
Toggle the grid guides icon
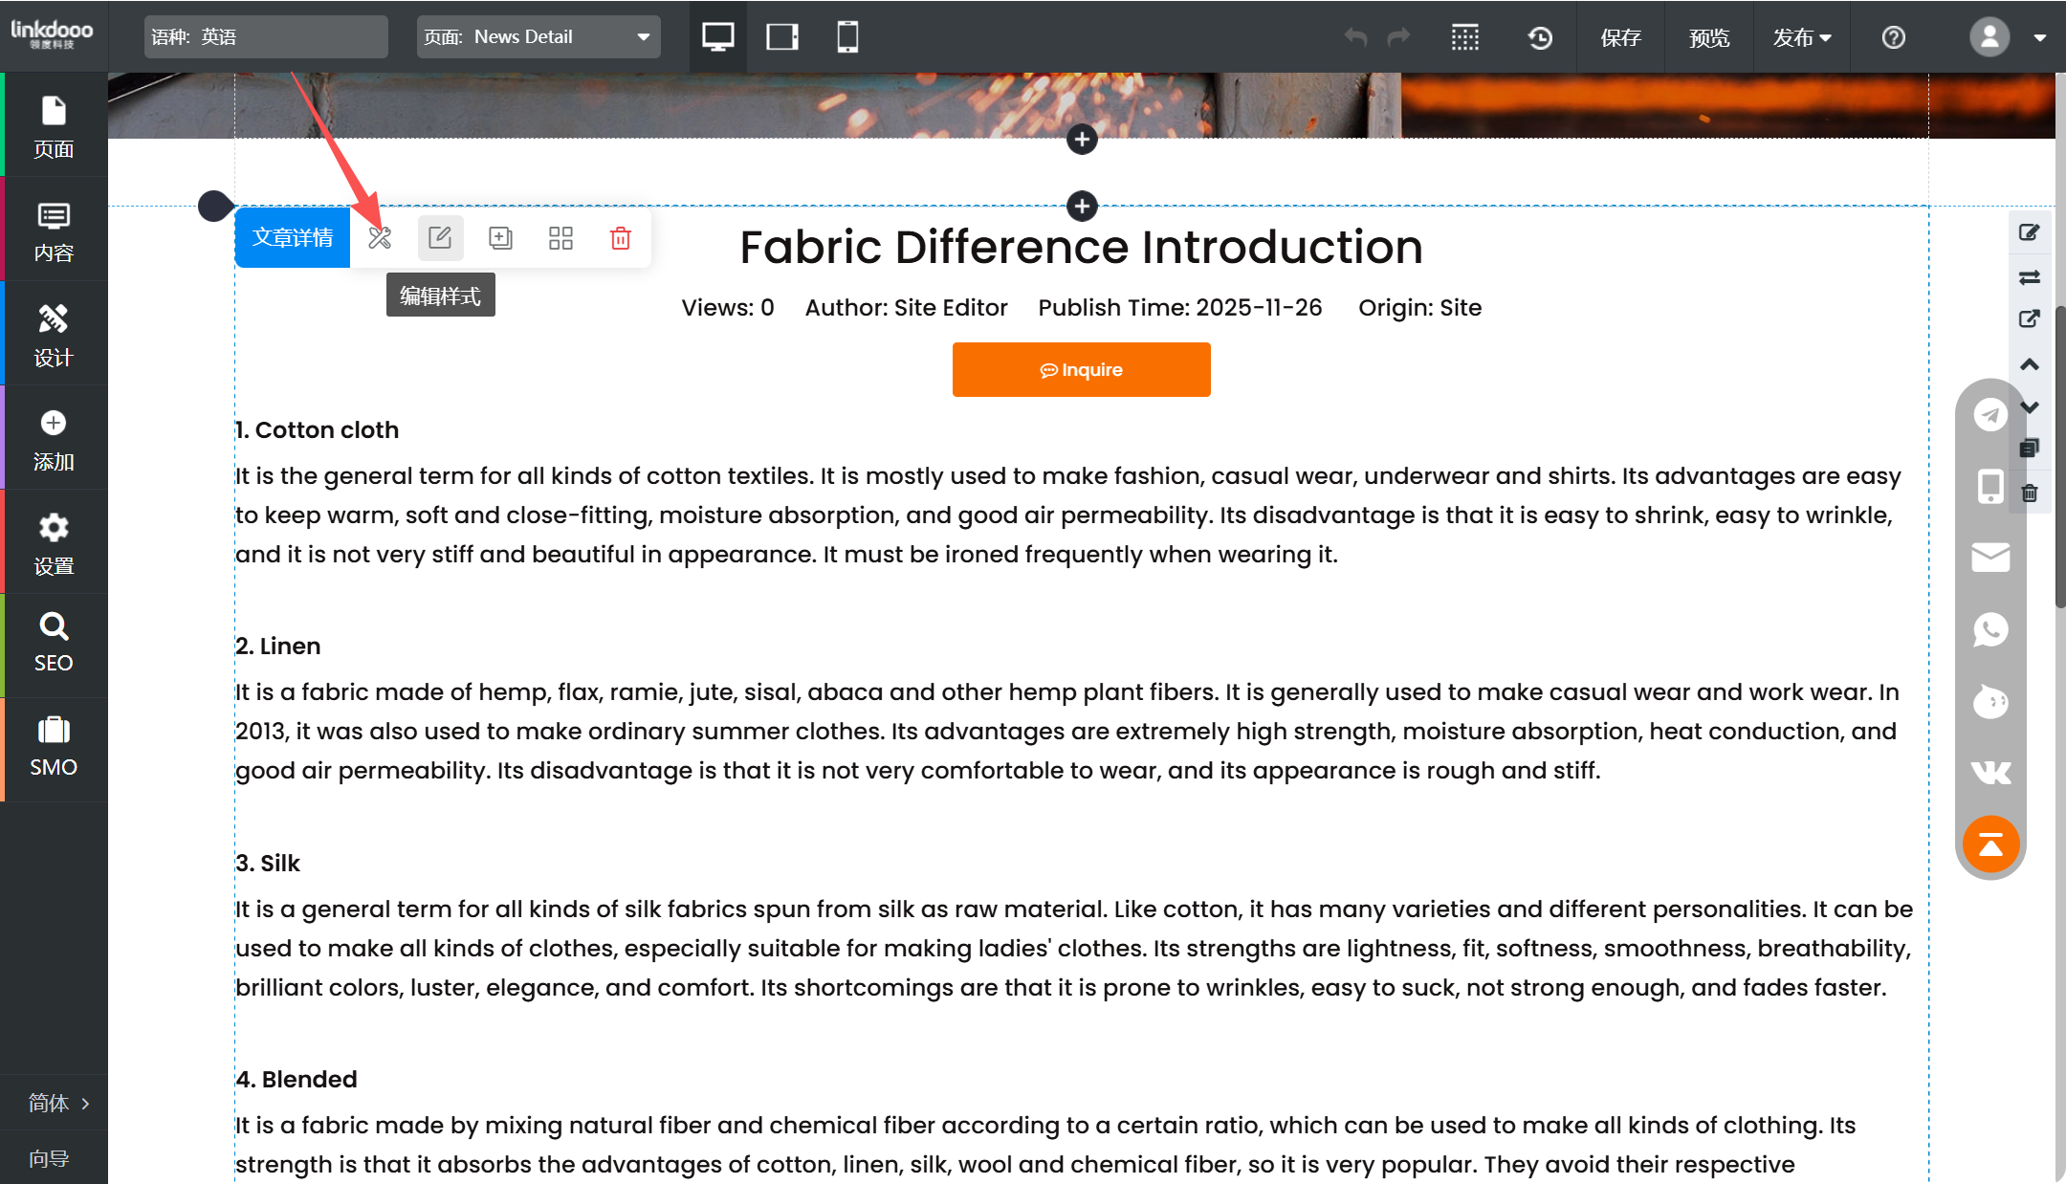[x=1464, y=37]
